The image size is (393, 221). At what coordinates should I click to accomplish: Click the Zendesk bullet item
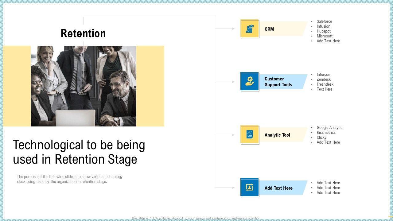[x=324, y=79]
